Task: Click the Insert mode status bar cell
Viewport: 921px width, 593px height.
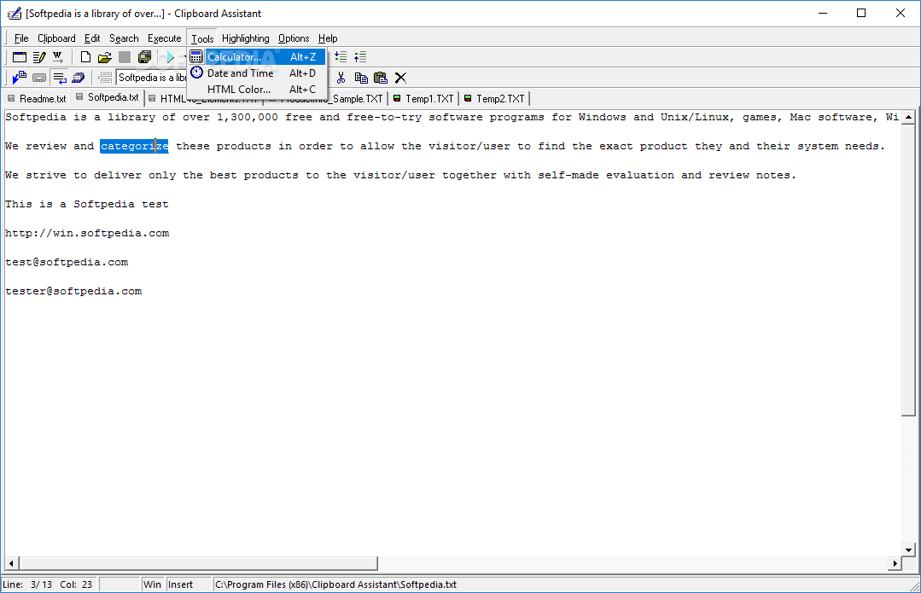Action: (189, 584)
